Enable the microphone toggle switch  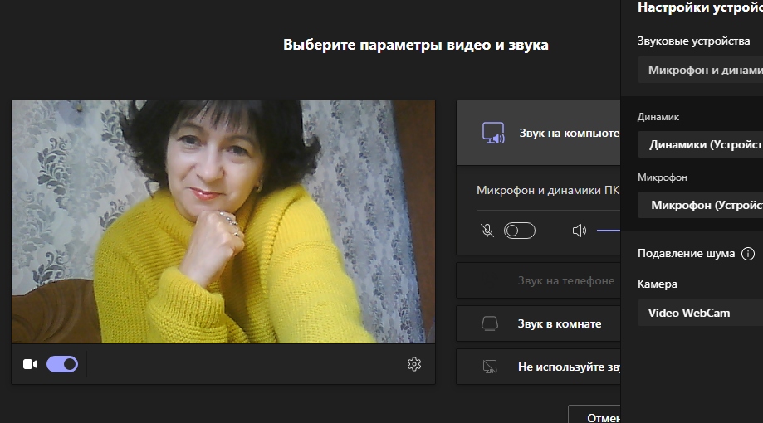pos(520,231)
